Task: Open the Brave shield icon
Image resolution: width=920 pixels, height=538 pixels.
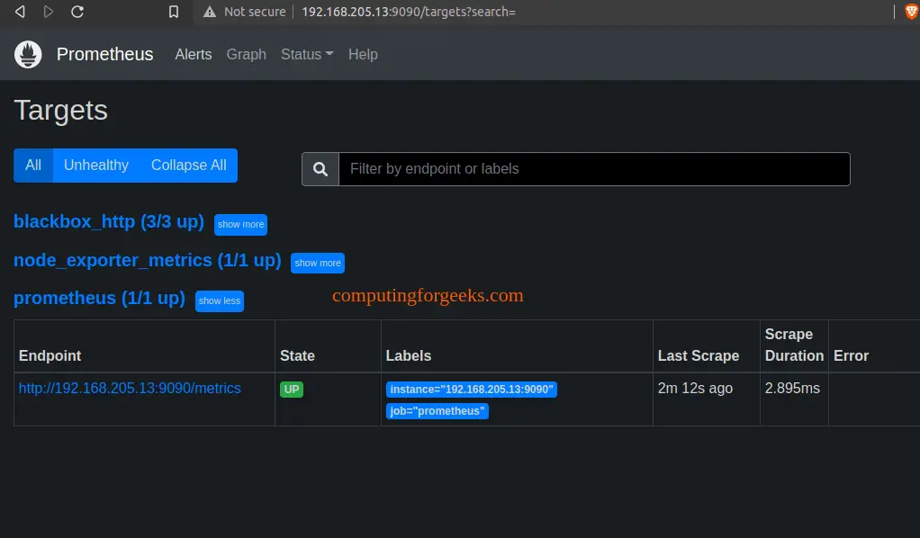Action: coord(911,12)
